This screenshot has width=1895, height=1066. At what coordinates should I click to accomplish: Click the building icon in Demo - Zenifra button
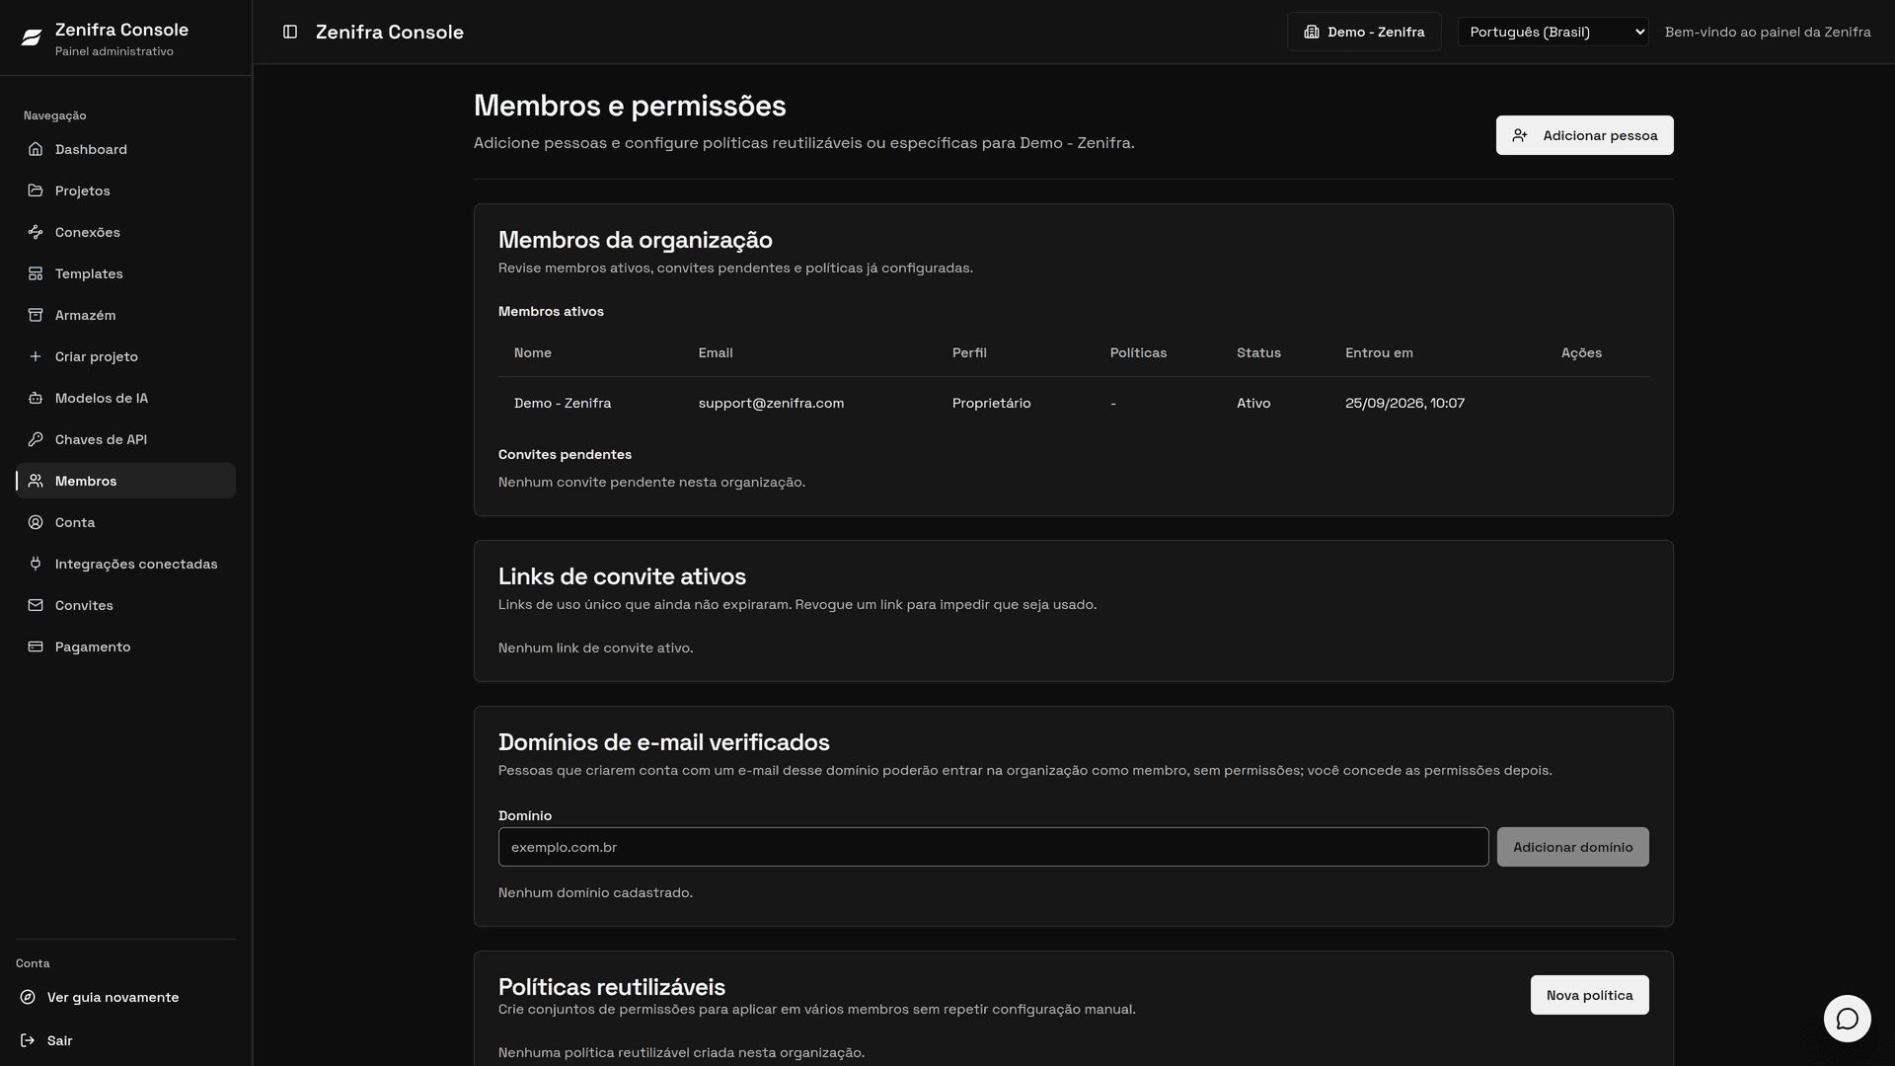pos(1312,32)
